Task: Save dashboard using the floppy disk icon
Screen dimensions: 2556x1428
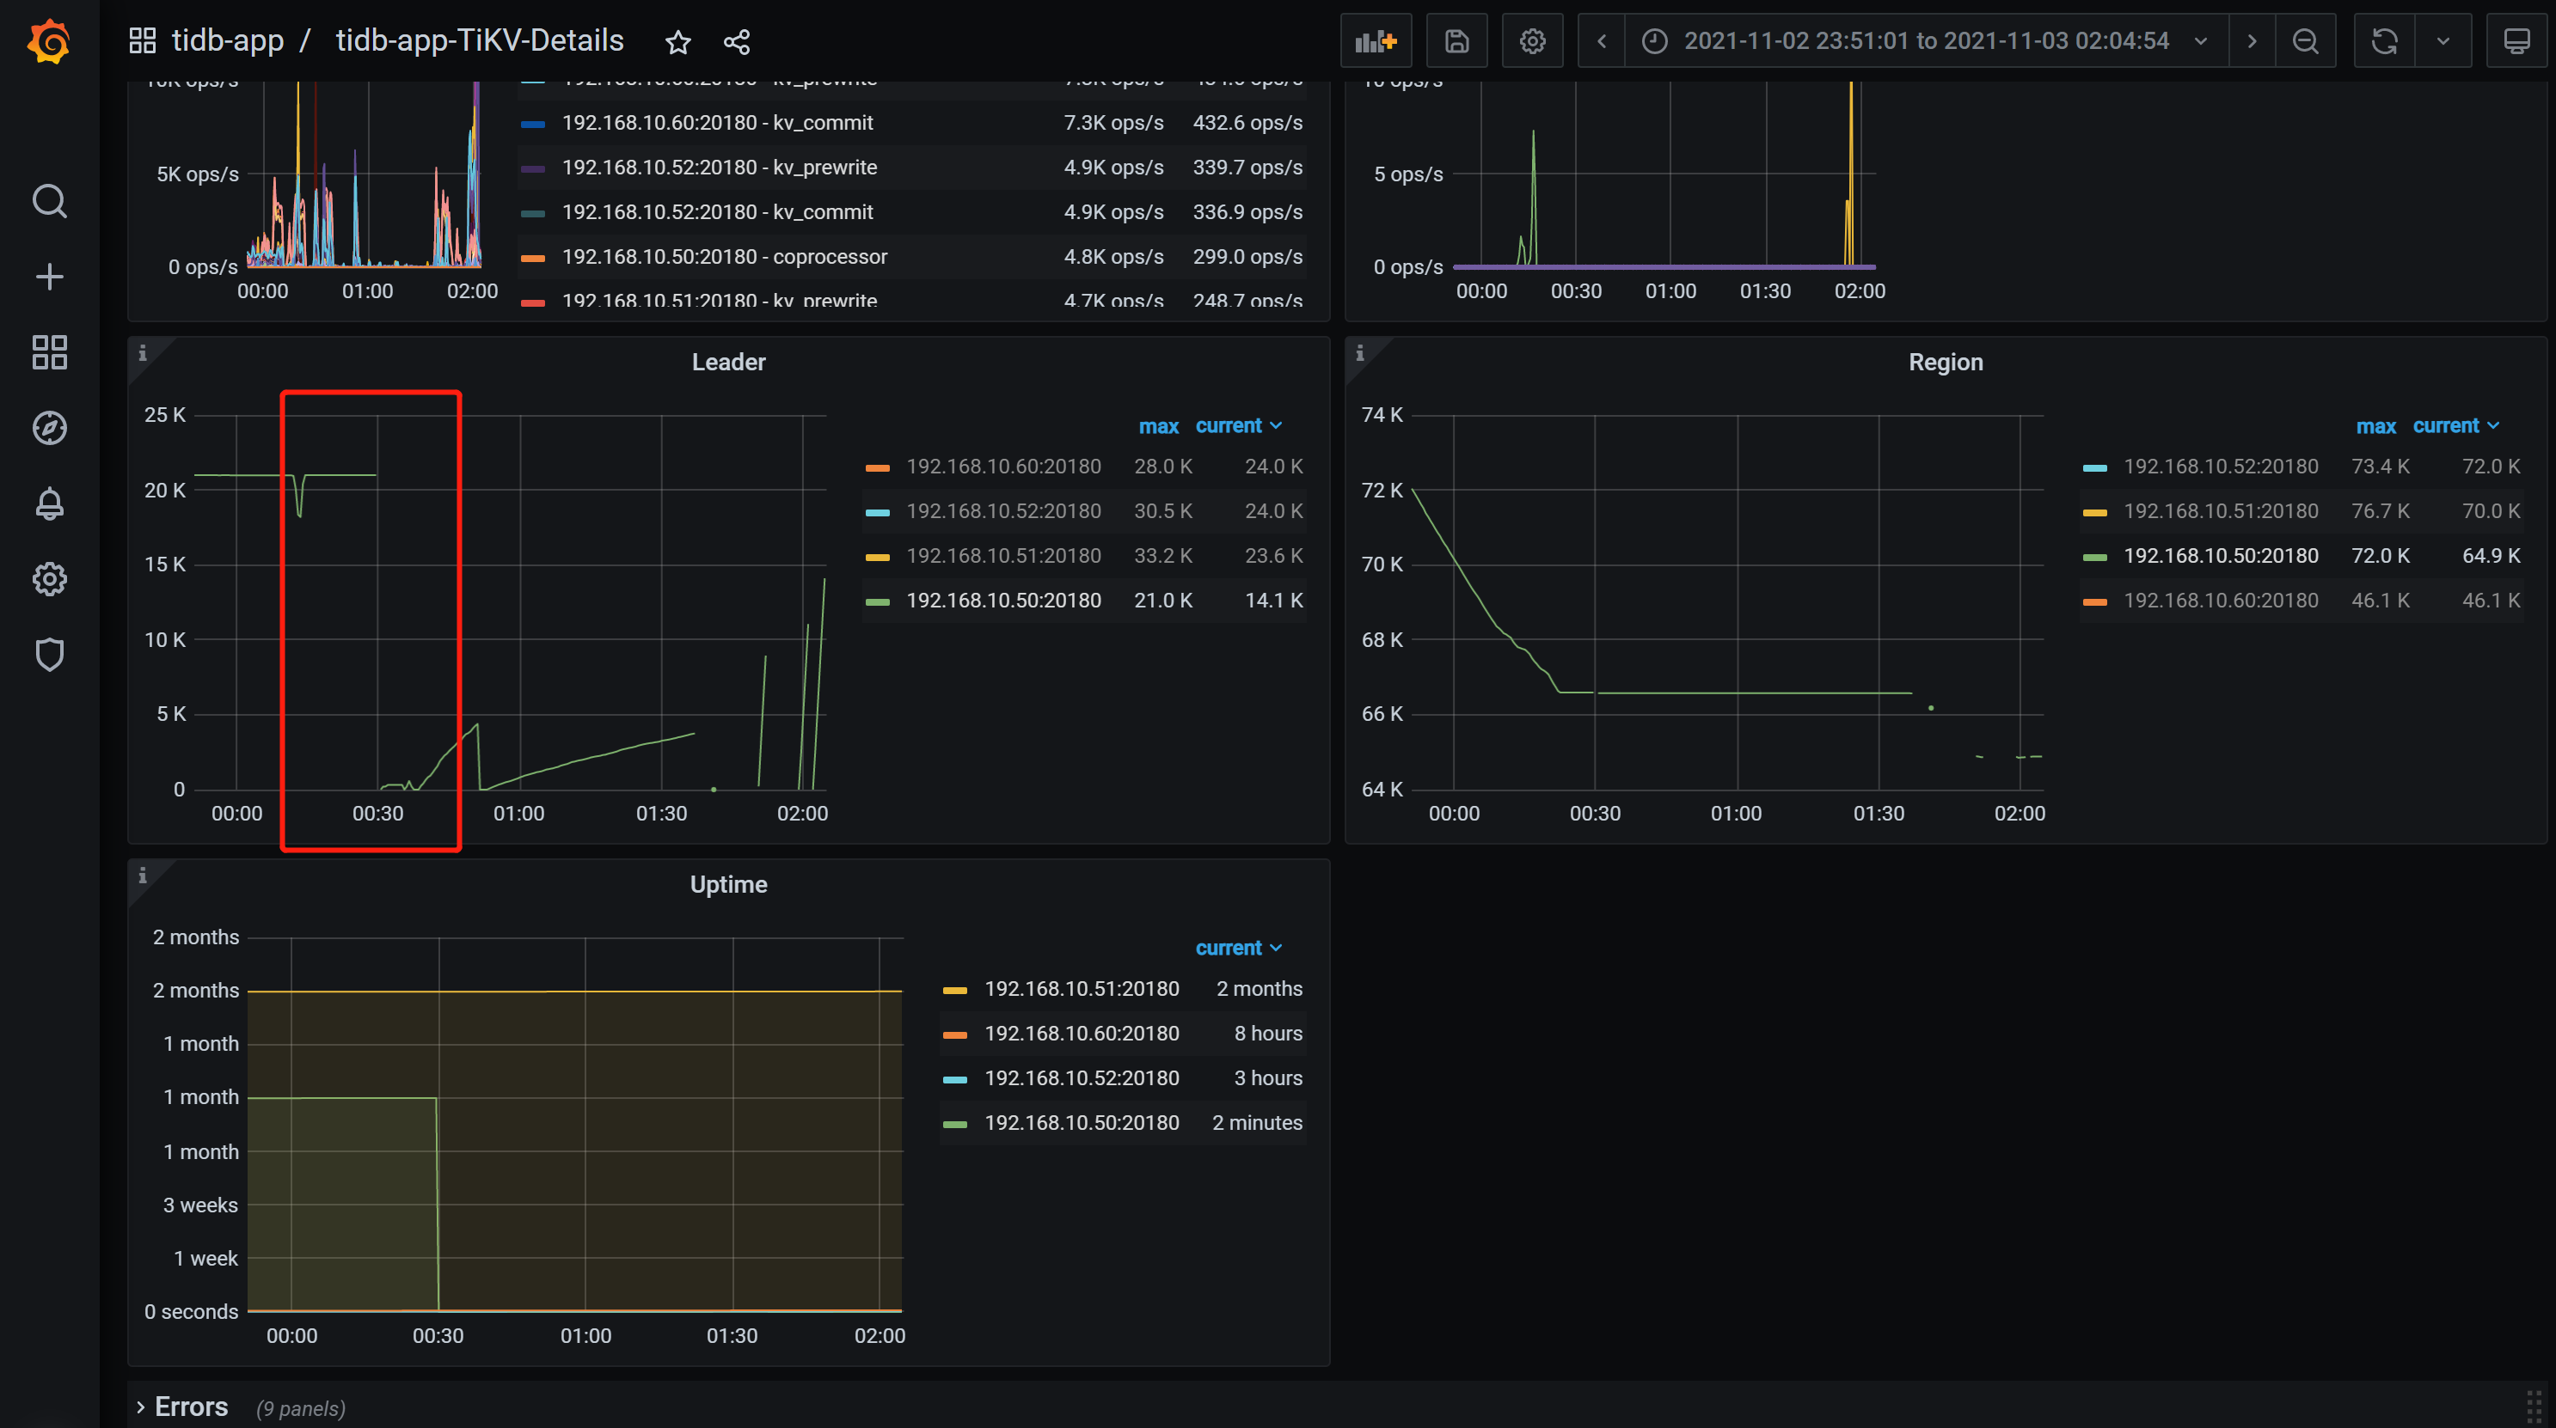Action: [x=1456, y=41]
